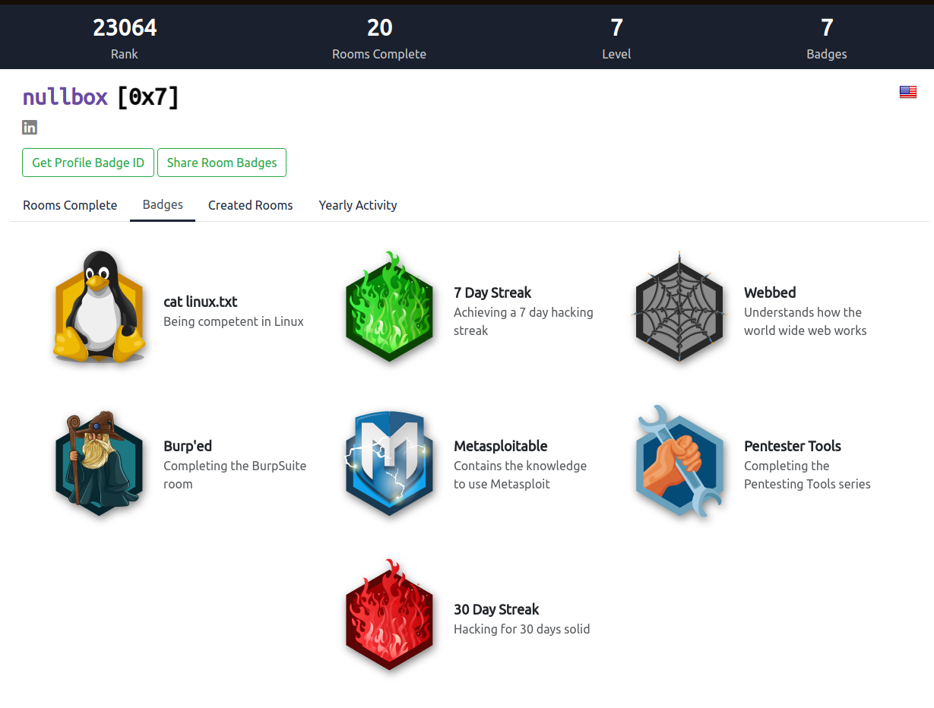
Task: Click the 'Badges' header stat label
Action: 827,54
